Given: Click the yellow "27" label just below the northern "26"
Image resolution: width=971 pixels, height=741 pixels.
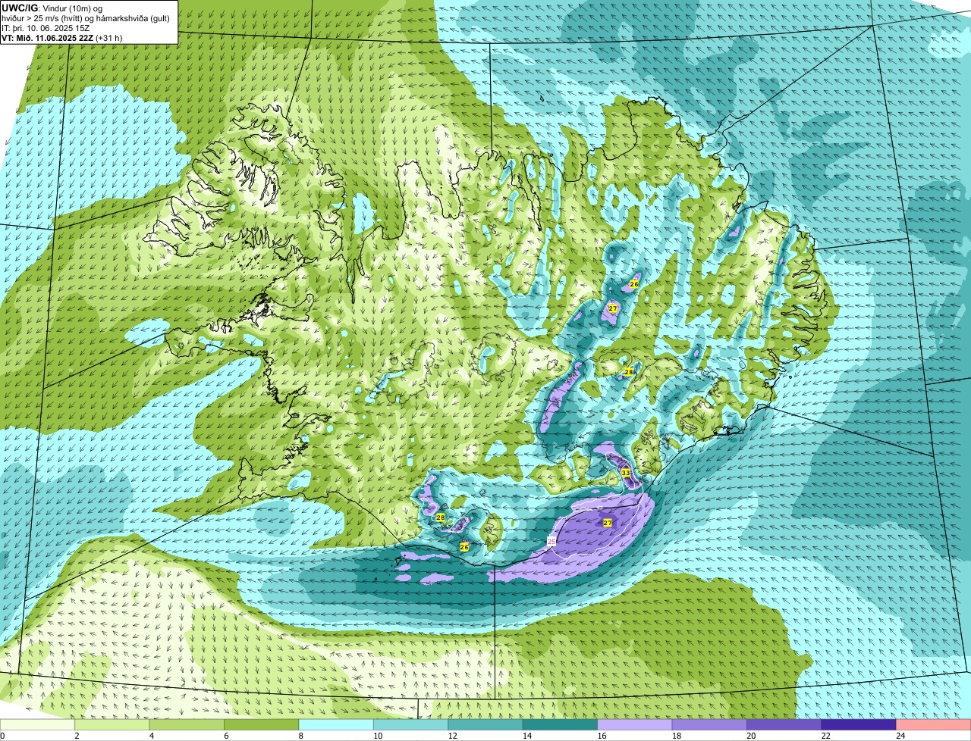Looking at the screenshot, I should (x=613, y=308).
